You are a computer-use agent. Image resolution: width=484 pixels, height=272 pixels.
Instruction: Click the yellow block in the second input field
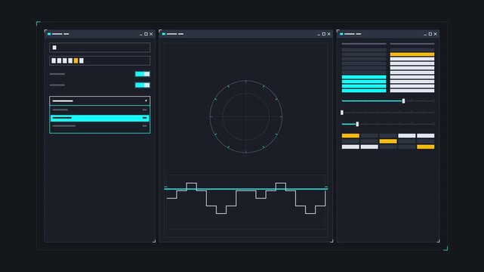pyautogui.click(x=76, y=60)
